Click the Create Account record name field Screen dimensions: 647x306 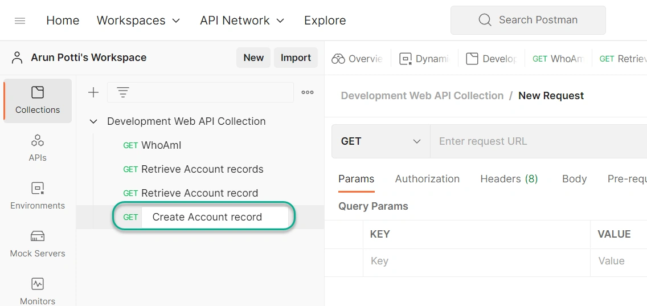click(x=215, y=217)
